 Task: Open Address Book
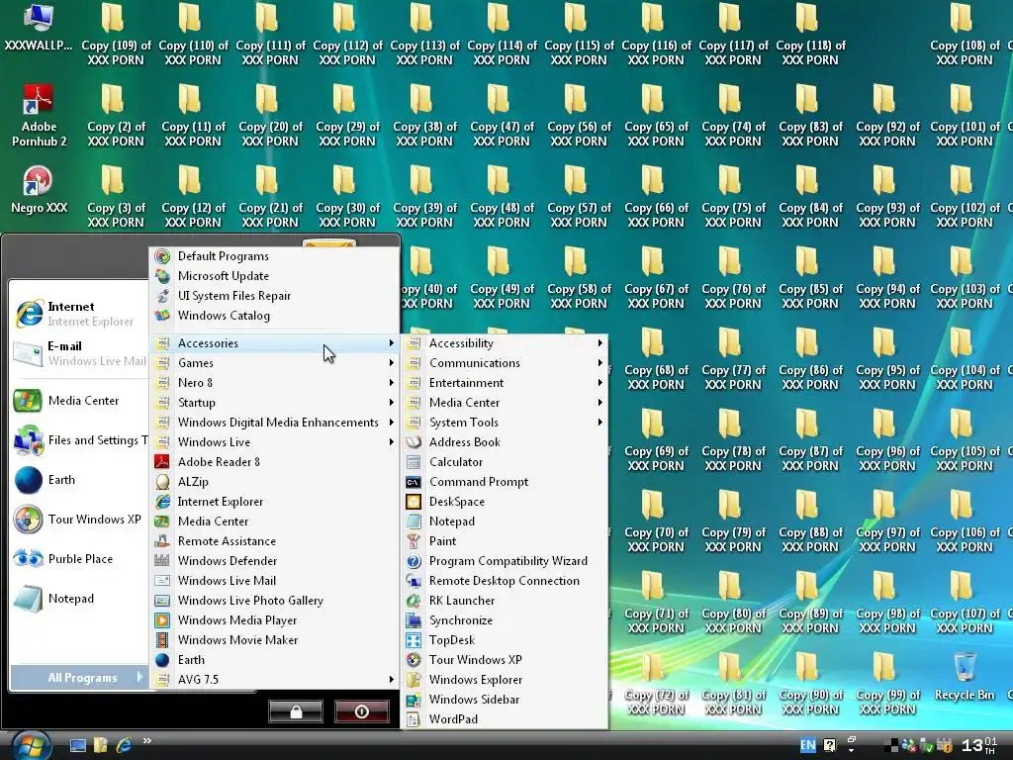click(504, 442)
